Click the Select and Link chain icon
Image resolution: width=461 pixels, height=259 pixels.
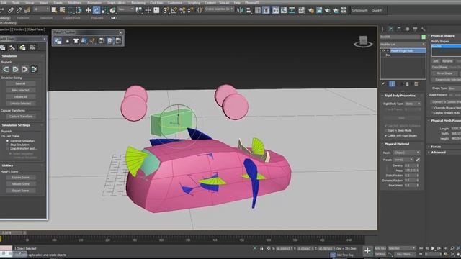pos(11,10)
